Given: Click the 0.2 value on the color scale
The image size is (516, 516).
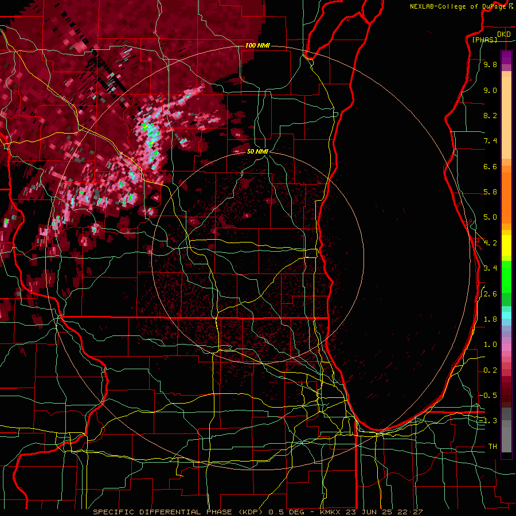Looking at the screenshot, I should 490,370.
